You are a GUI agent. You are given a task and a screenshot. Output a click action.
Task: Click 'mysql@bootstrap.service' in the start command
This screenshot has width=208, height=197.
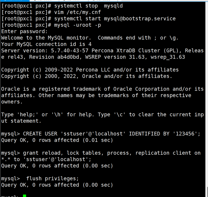(140, 19)
